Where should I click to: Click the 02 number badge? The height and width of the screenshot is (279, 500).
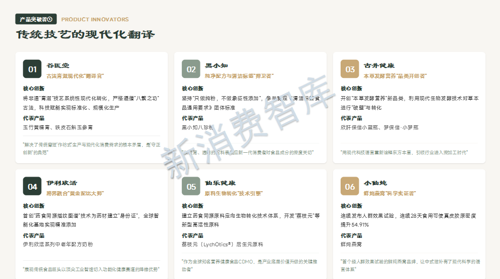tap(191, 69)
